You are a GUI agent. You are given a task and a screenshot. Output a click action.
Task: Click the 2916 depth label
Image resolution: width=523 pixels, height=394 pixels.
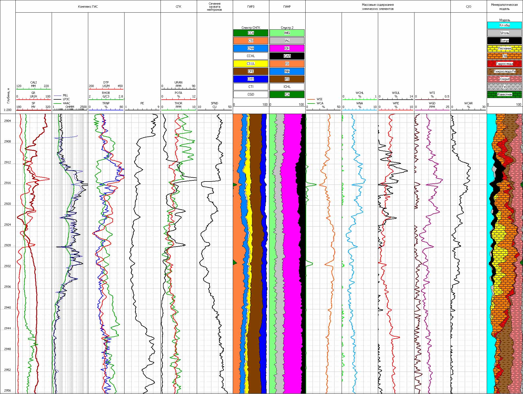click(x=8, y=183)
